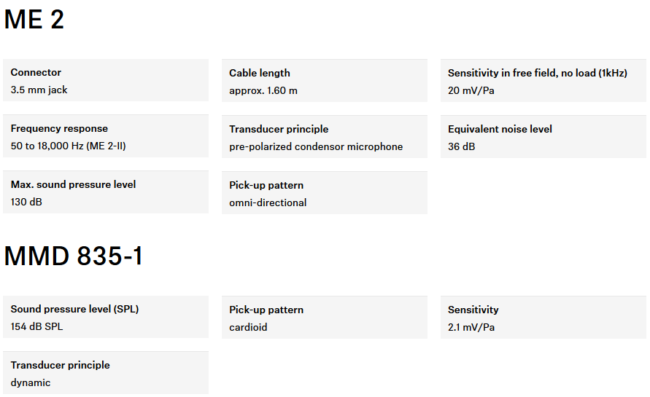Click the 20 mV/Pa value
The image size is (650, 397).
click(x=471, y=91)
